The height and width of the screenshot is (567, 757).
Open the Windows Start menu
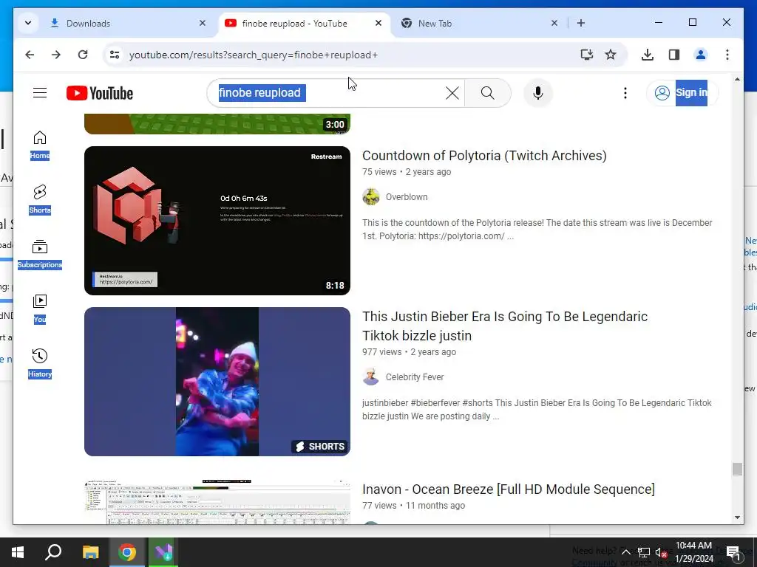tap(18, 552)
